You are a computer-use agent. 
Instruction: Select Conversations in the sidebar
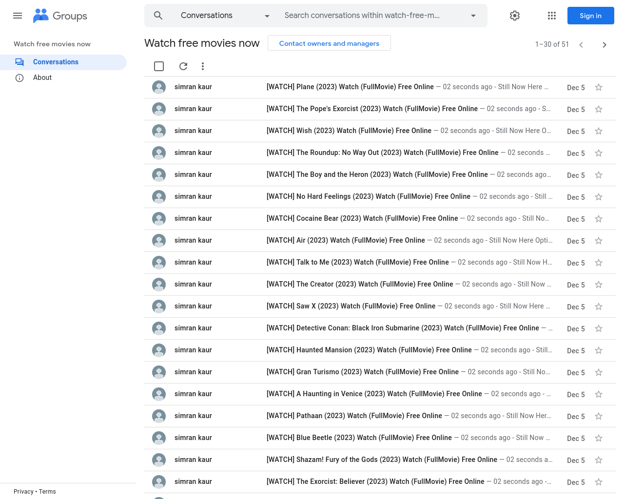pyautogui.click(x=56, y=62)
